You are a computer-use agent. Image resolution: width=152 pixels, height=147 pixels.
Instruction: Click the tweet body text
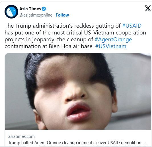(75, 36)
